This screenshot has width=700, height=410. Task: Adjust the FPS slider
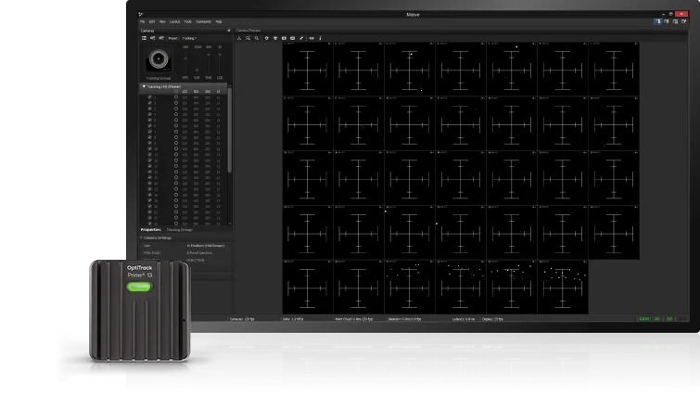point(185,60)
